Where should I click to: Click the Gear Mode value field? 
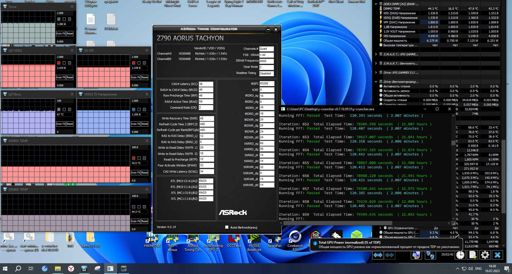coord(266,67)
